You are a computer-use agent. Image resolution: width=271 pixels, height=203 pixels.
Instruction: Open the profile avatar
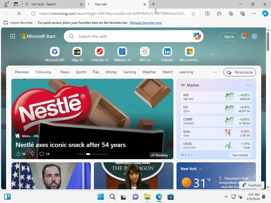tap(6, 4)
